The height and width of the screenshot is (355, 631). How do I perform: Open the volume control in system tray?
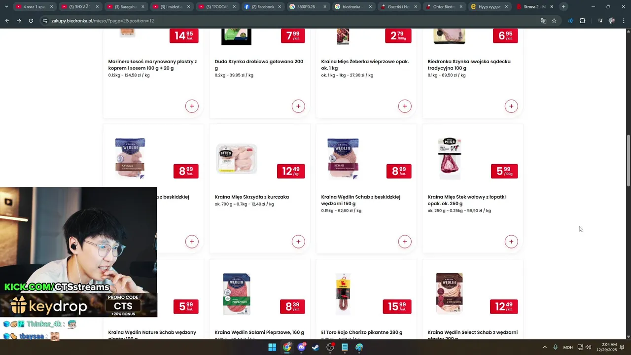click(588, 347)
